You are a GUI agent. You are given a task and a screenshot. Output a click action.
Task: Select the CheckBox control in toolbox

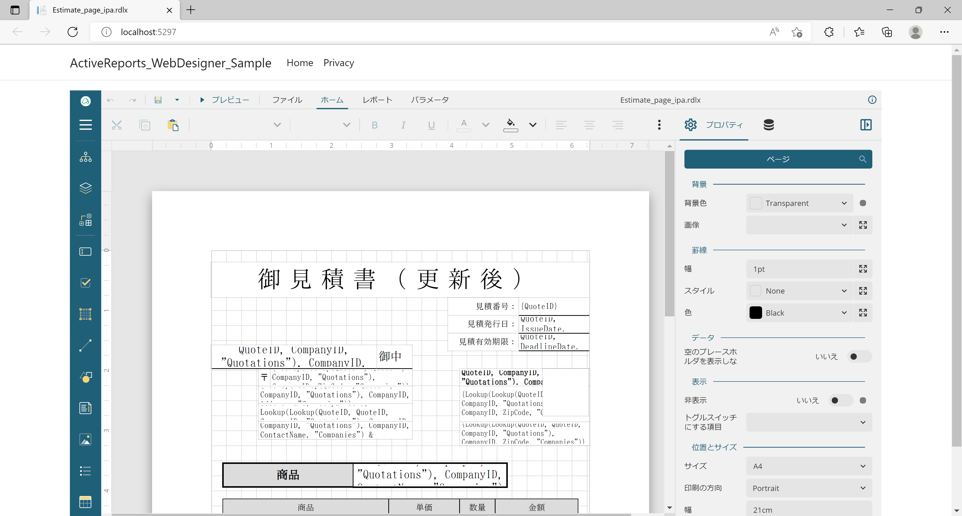[x=85, y=283]
